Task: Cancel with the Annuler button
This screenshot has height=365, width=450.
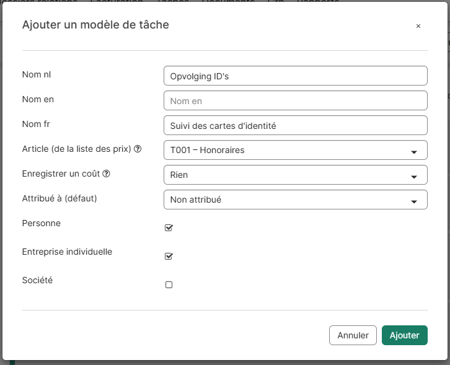Action: click(353, 335)
